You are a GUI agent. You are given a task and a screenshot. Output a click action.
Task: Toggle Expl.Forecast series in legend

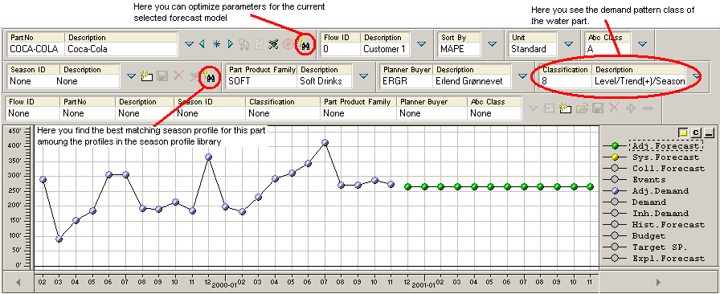[654, 258]
